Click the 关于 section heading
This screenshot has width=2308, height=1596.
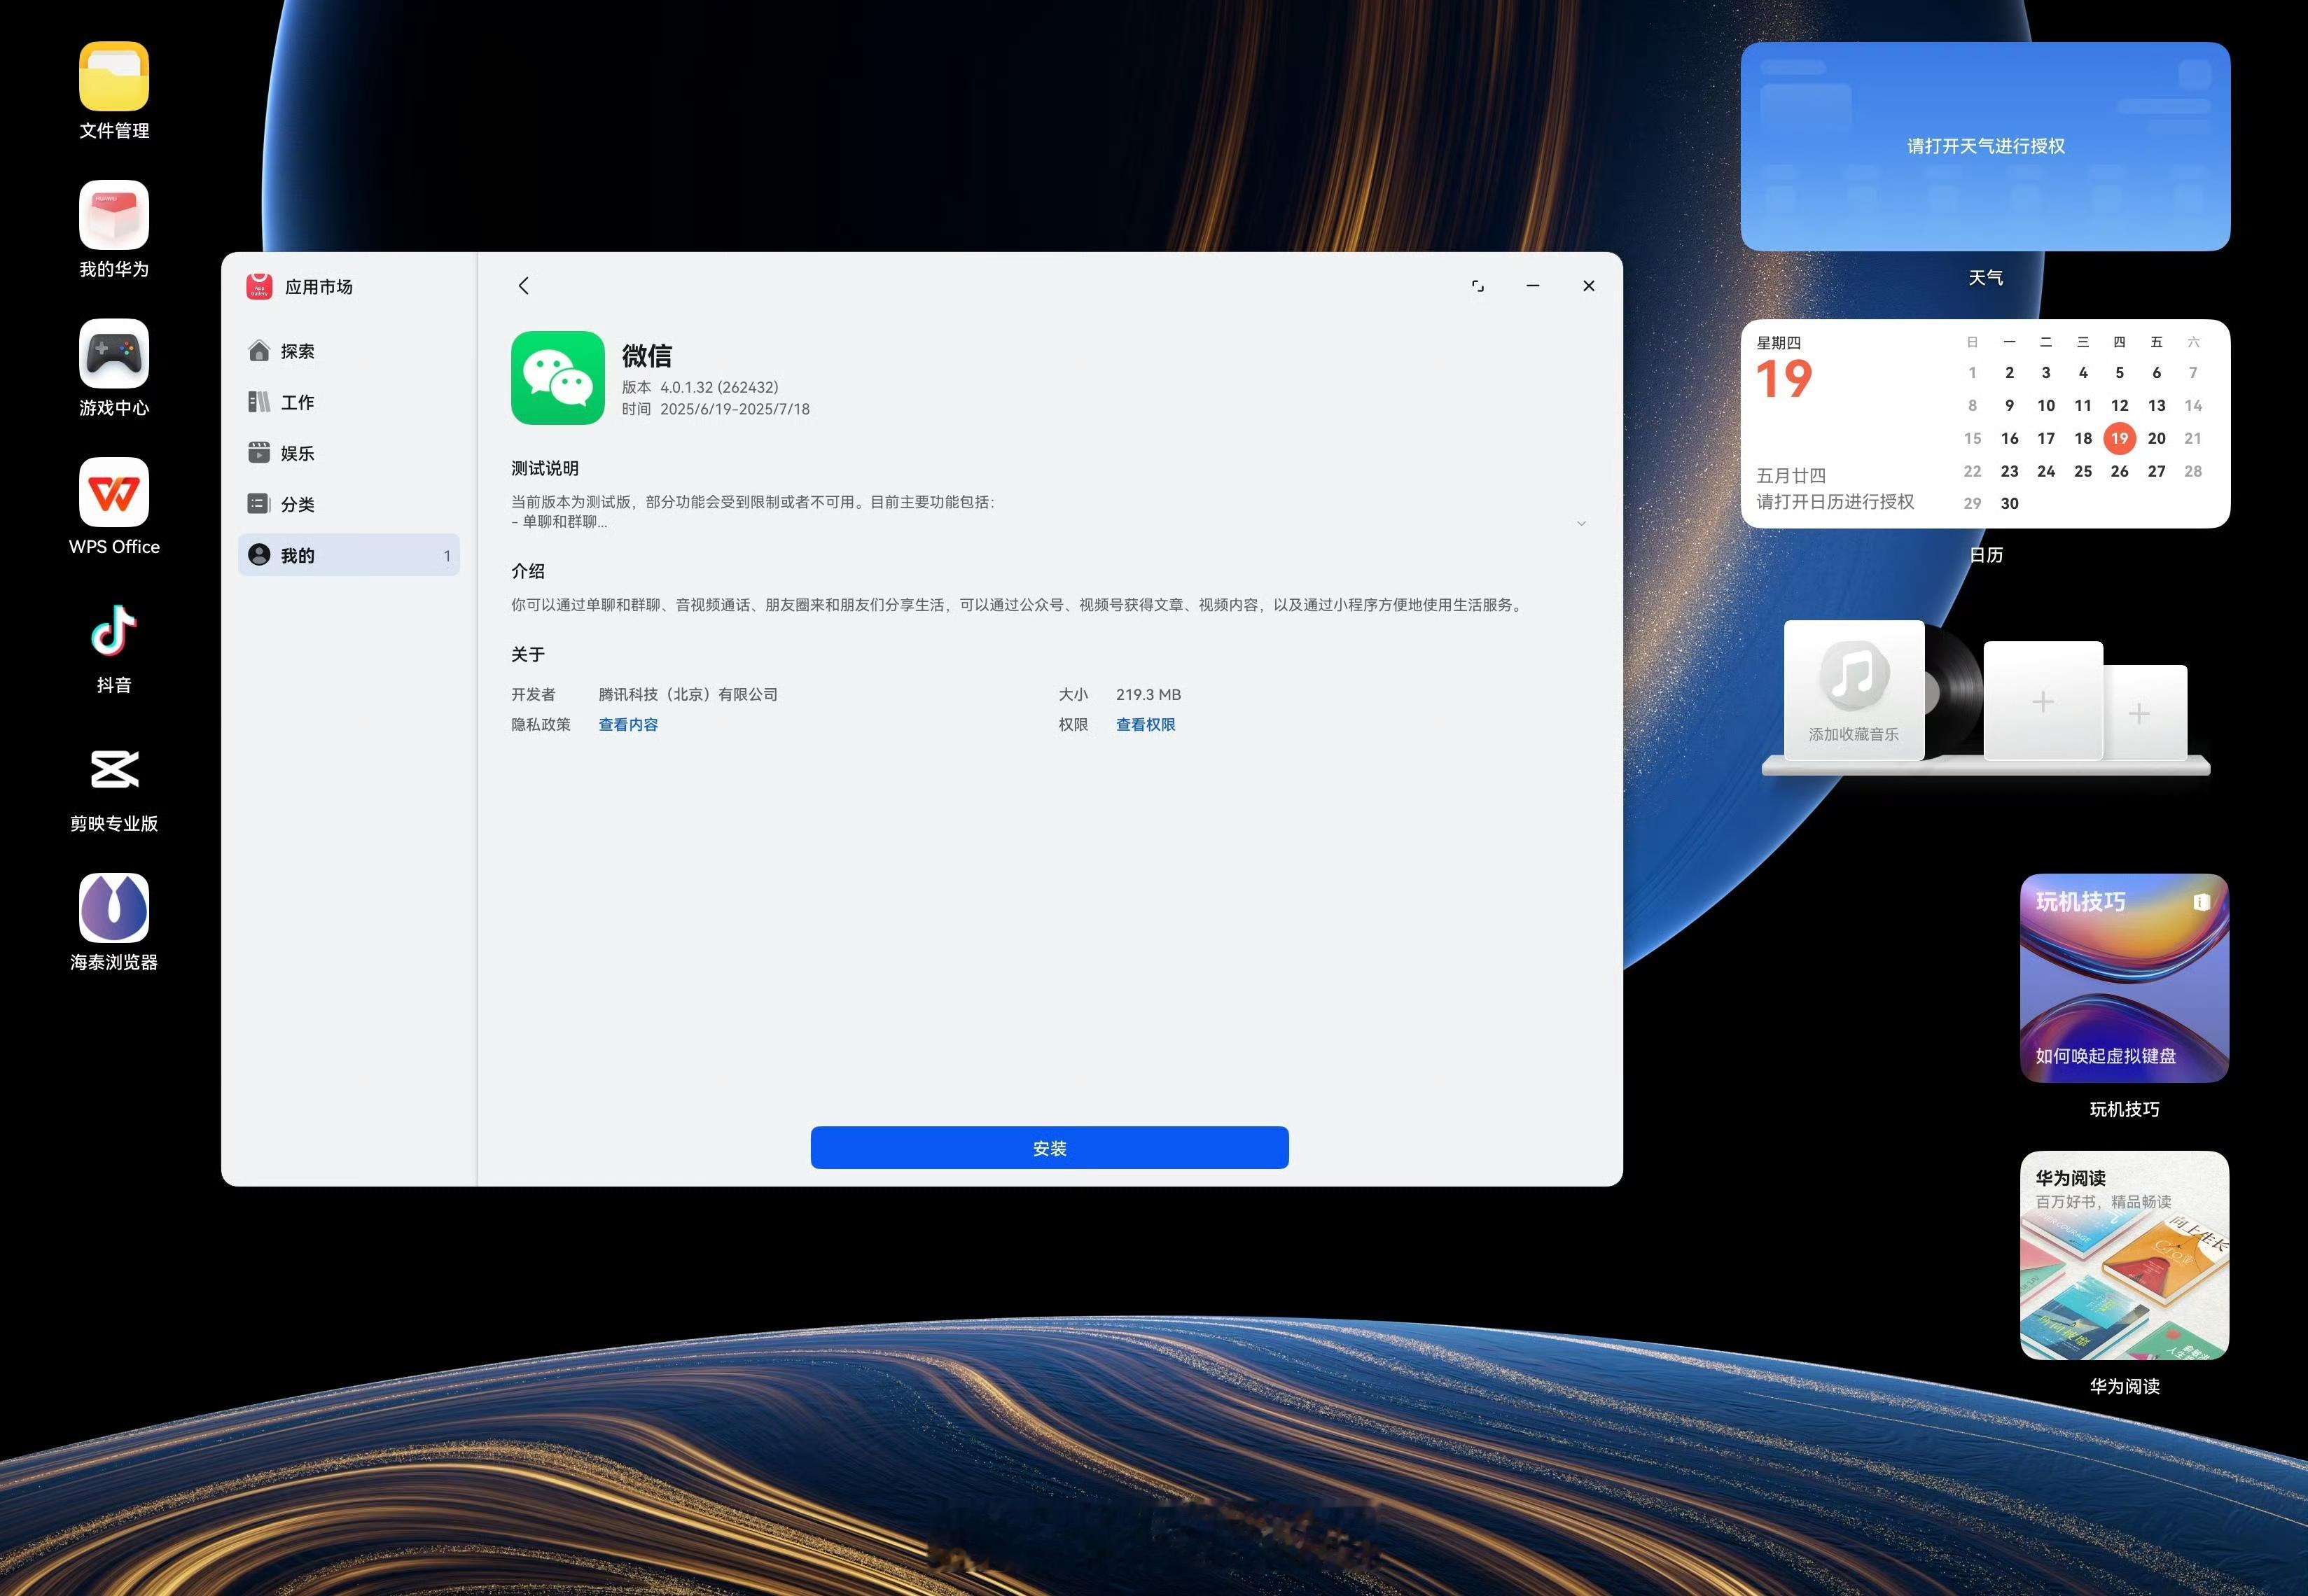[x=528, y=655]
